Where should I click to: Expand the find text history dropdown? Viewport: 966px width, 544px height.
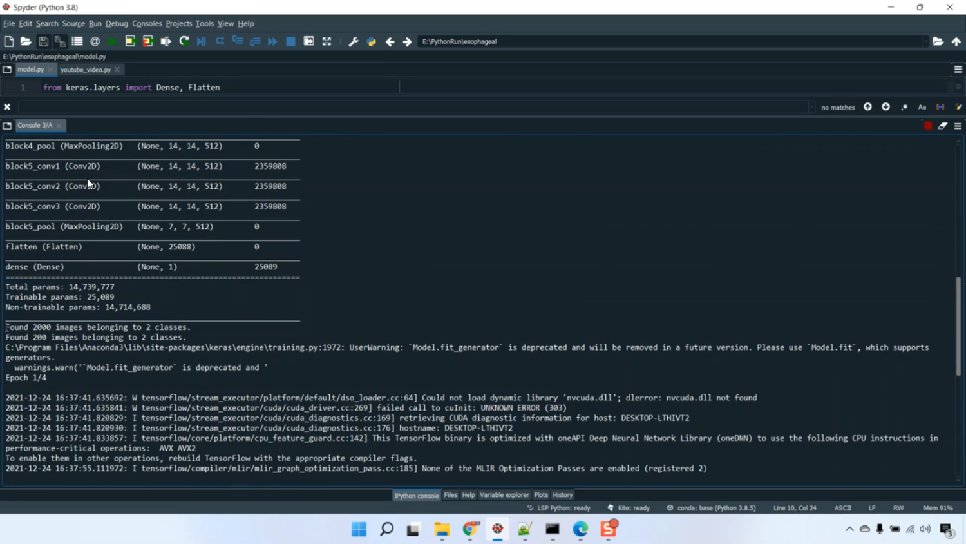pos(811,107)
